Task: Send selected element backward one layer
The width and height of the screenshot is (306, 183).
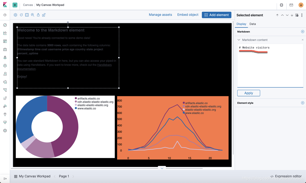Action: point(287,15)
